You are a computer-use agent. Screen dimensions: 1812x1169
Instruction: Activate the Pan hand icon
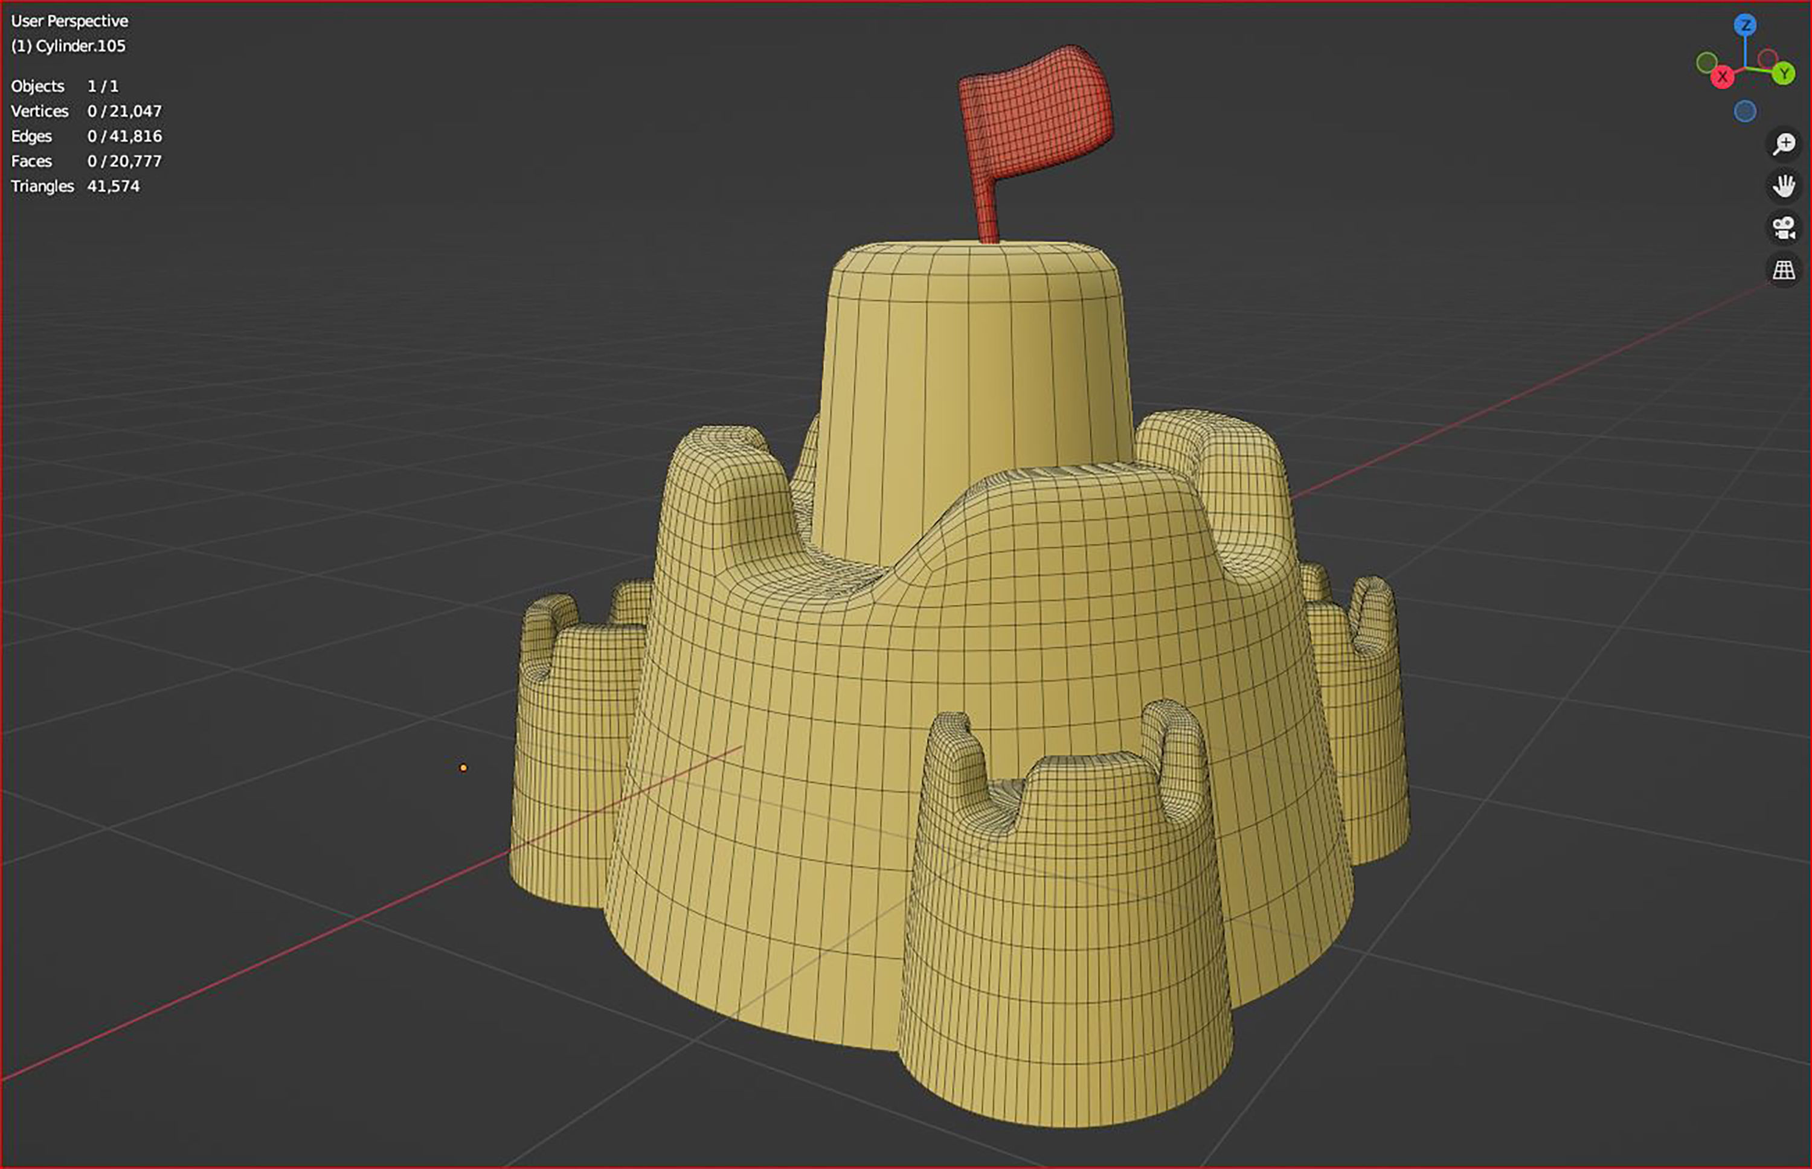pyautogui.click(x=1784, y=185)
